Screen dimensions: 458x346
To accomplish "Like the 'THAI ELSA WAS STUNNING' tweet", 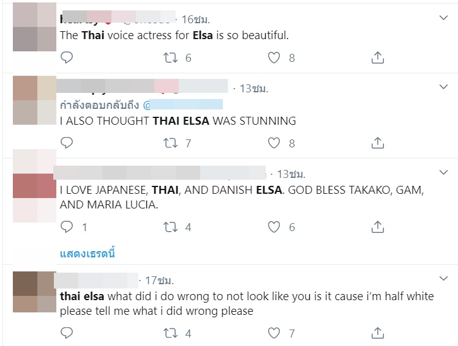I will point(274,143).
